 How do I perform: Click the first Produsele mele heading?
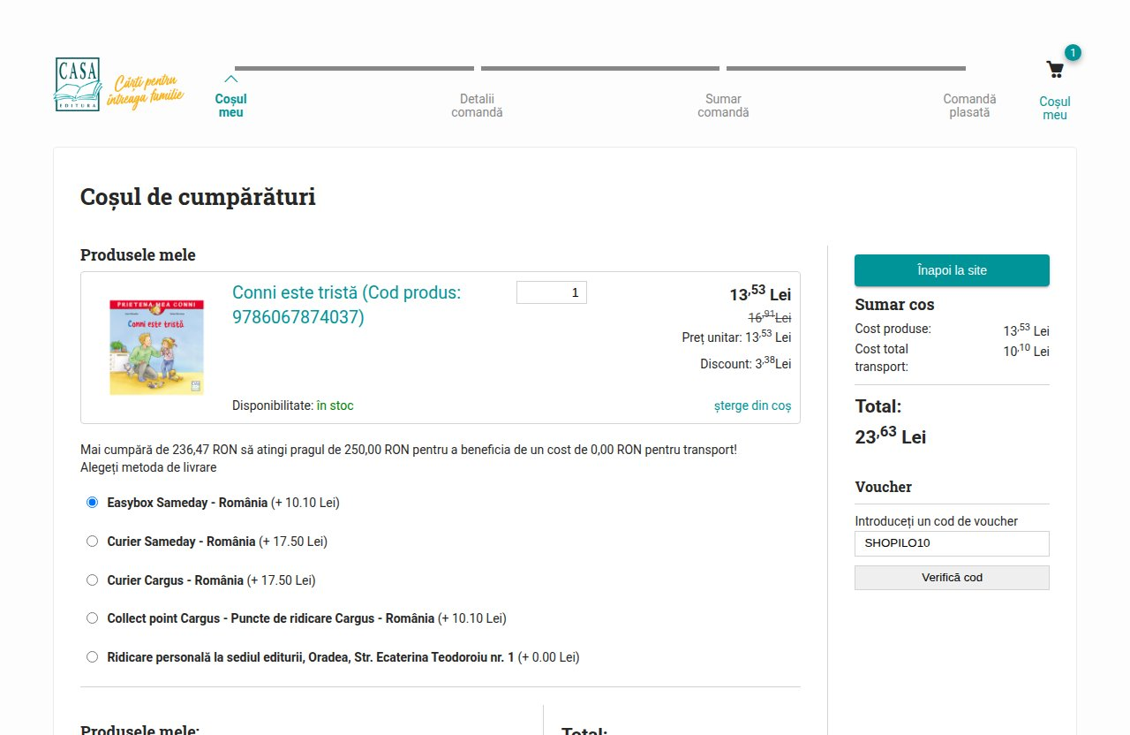pyautogui.click(x=138, y=255)
